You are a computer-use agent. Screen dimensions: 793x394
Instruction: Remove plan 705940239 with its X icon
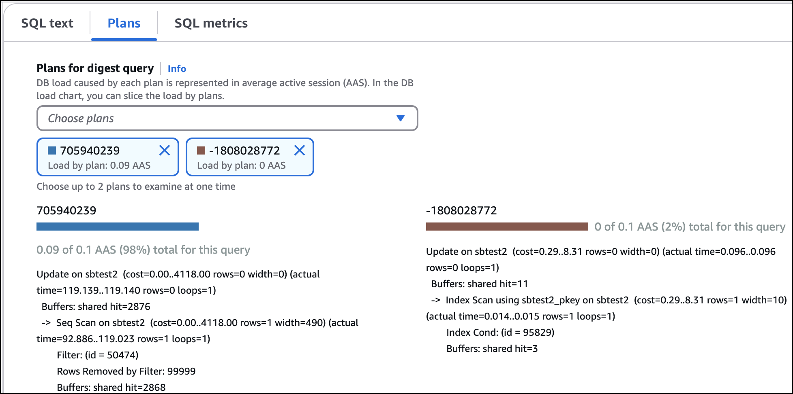click(x=165, y=150)
